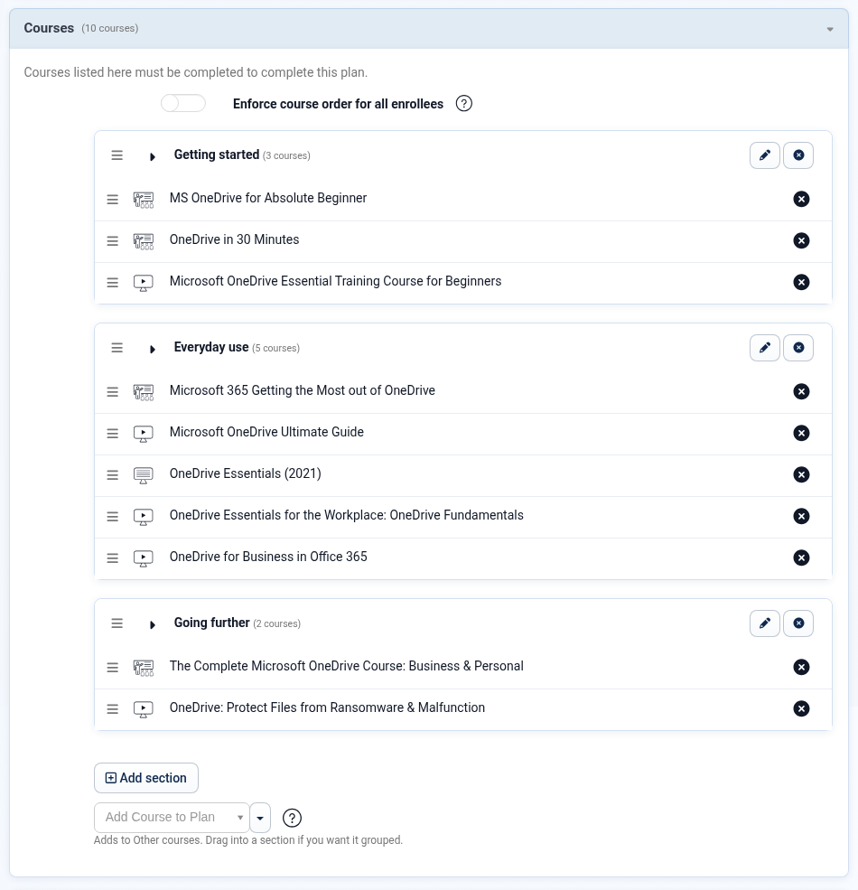Click drag handle for Microsoft OneDrive Ultimate Guide
Screen dimensions: 858x890
pos(112,433)
